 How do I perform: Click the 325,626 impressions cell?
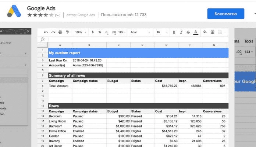click(190, 126)
